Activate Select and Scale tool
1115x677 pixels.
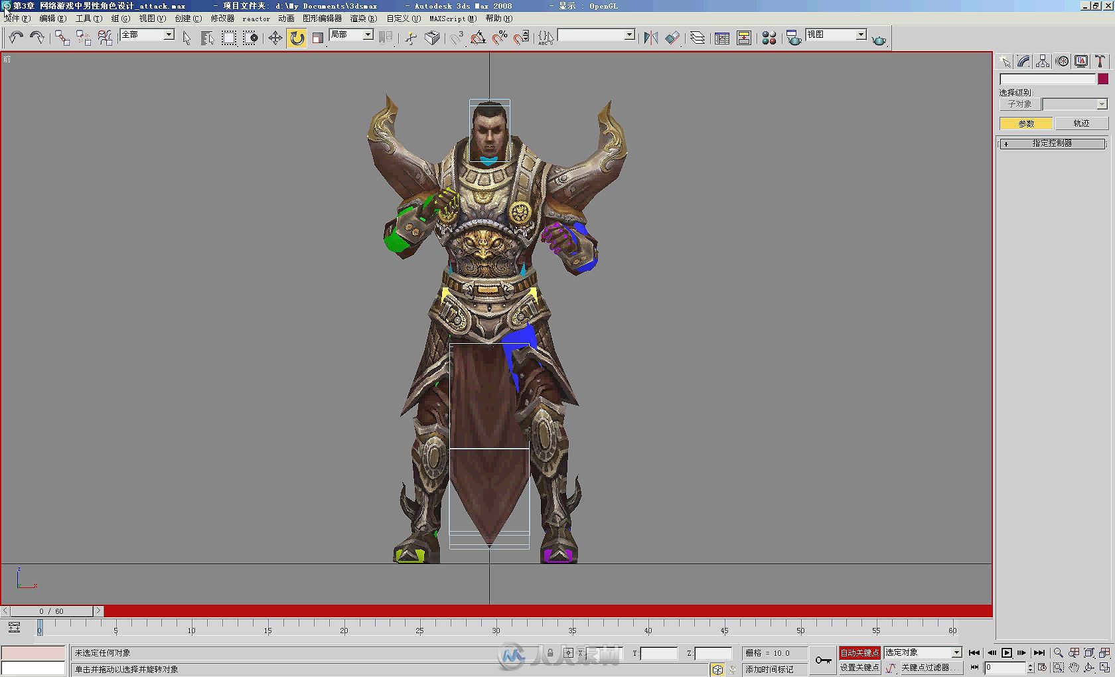(x=318, y=38)
